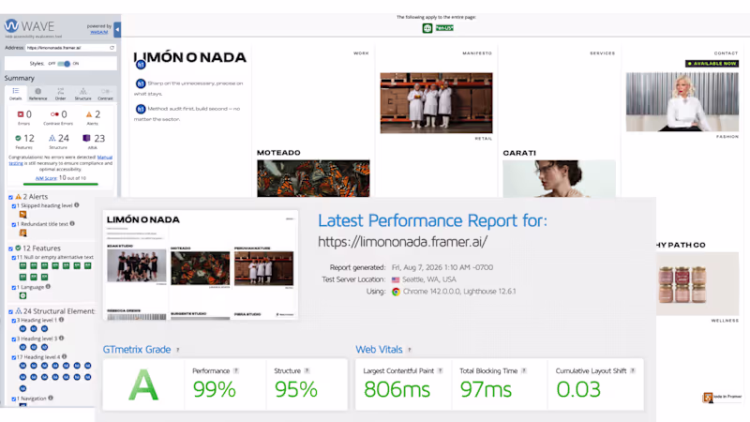Open info icon for Heading level 4
The height and width of the screenshot is (422, 750).
(x=64, y=356)
